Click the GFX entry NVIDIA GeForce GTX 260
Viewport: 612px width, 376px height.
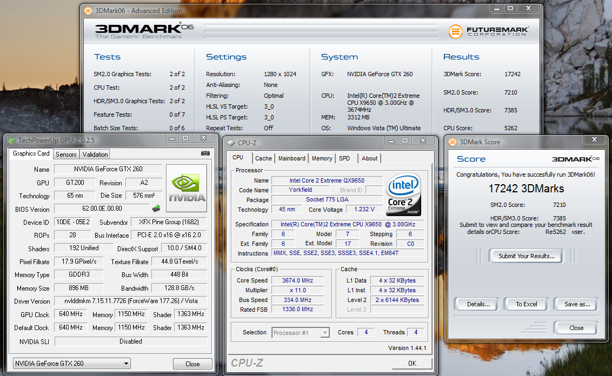click(x=380, y=74)
